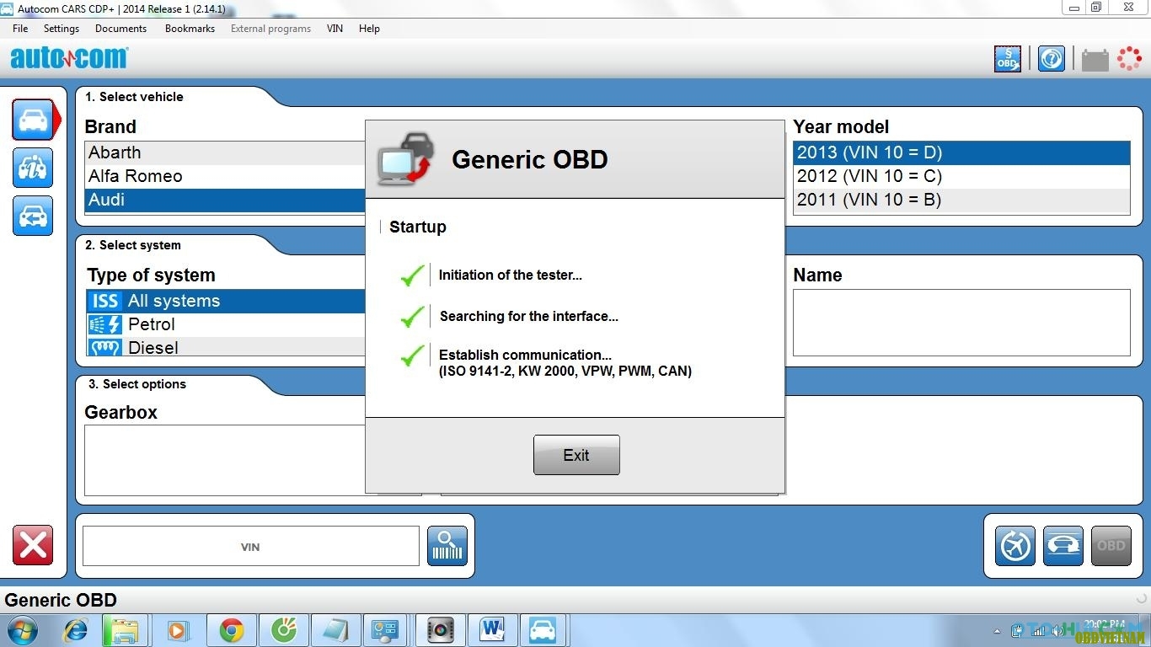Open the VIN menu
The height and width of the screenshot is (647, 1151).
click(x=335, y=28)
